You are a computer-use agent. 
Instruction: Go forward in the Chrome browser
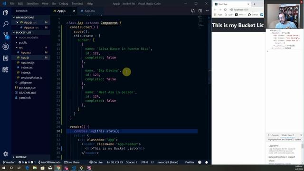click(220, 9)
